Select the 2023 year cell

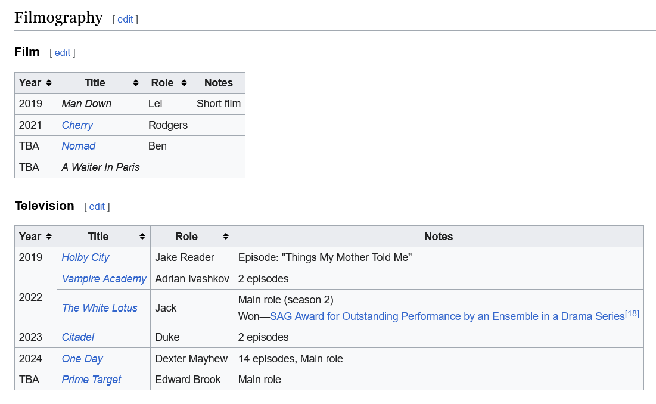(x=36, y=337)
